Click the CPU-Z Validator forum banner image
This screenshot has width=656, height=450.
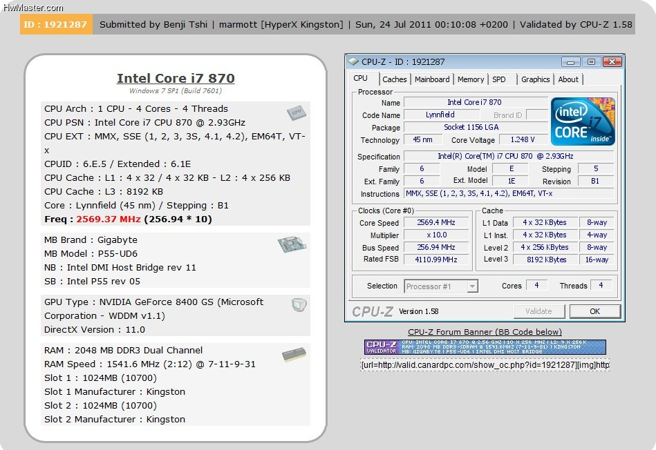(485, 346)
